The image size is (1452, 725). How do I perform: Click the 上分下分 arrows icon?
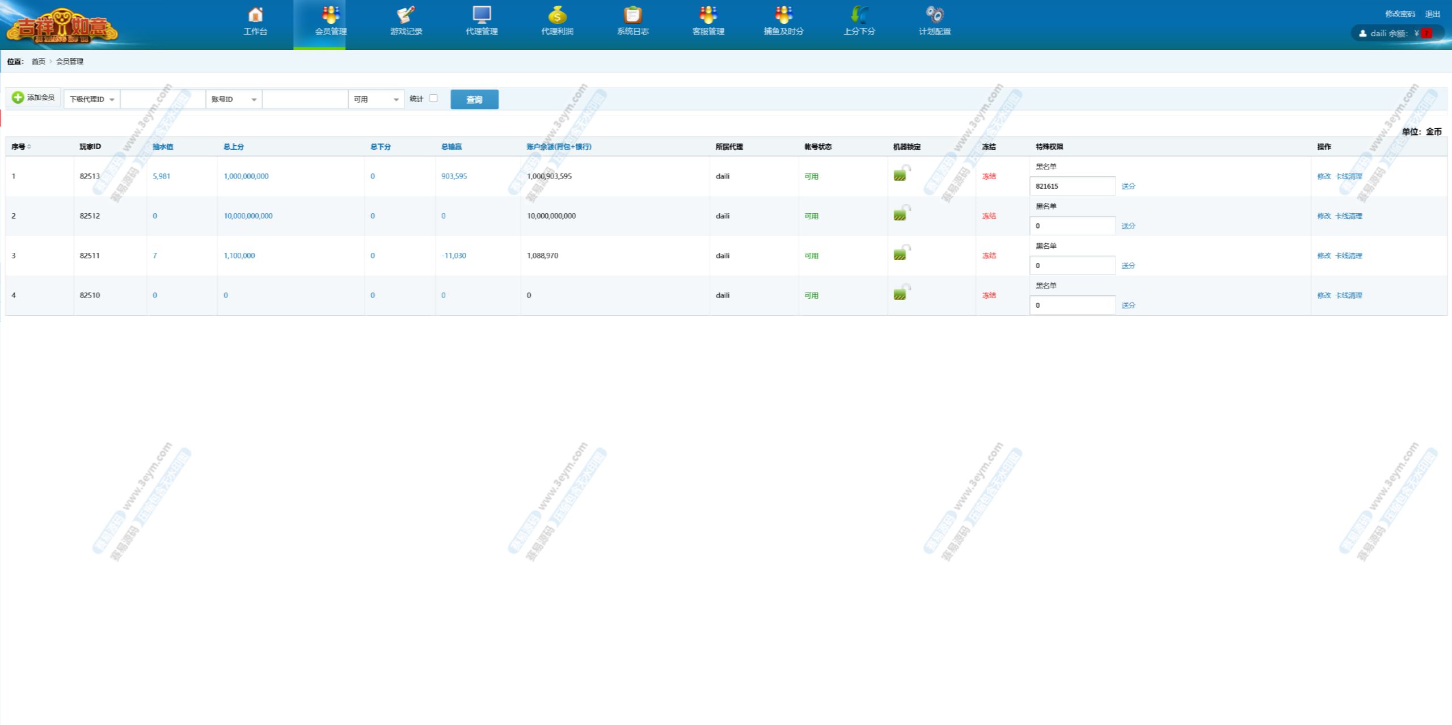[859, 15]
